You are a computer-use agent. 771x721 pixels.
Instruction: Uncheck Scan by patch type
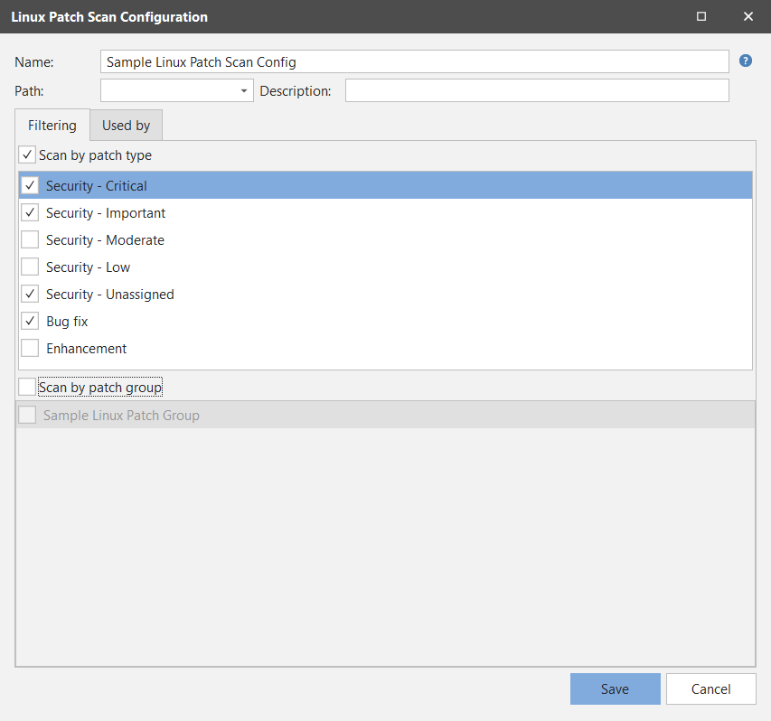coord(27,154)
